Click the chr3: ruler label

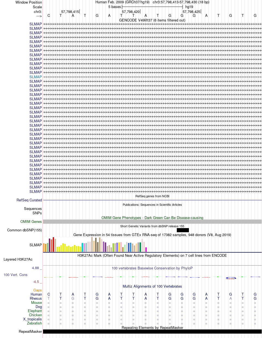tap(38, 12)
